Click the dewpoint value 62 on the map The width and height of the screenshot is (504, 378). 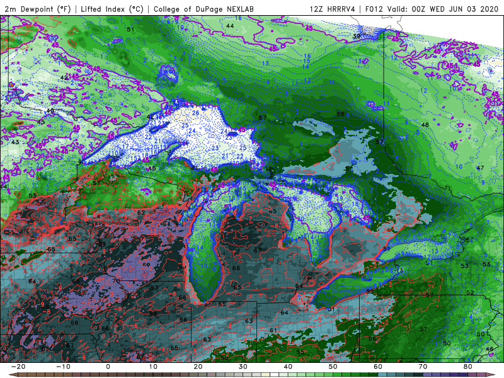pyautogui.click(x=140, y=212)
